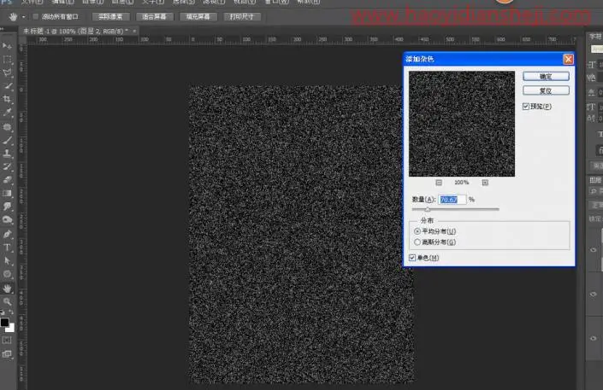The height and width of the screenshot is (390, 603).
Task: Select 高斯分布(G) Gaussian distribution radio
Action: [x=417, y=242]
